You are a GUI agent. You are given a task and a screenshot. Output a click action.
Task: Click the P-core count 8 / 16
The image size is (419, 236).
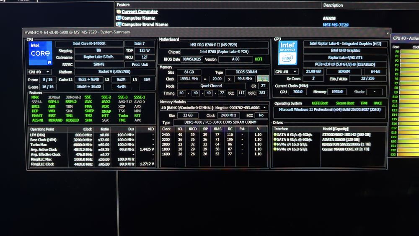[x=48, y=80]
